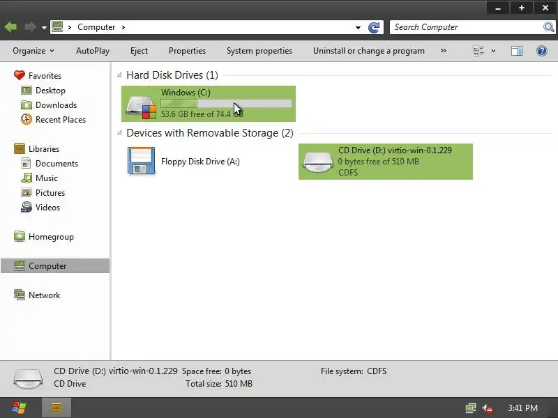Screen dimensions: 558x418
Task: Click CD Drive (D:) virtio-win-0.1.229 label
Action: [395, 150]
